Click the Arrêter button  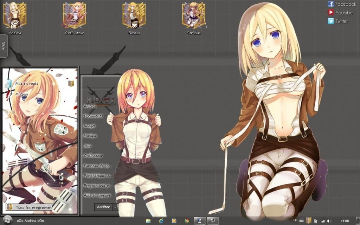coord(104,207)
